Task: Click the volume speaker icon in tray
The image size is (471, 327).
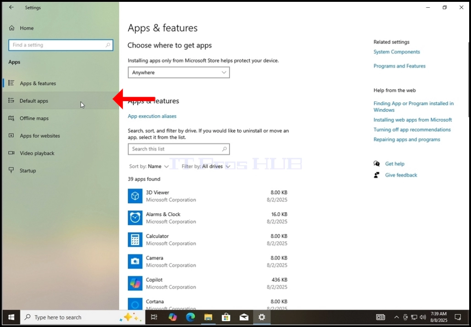Action: (423, 317)
